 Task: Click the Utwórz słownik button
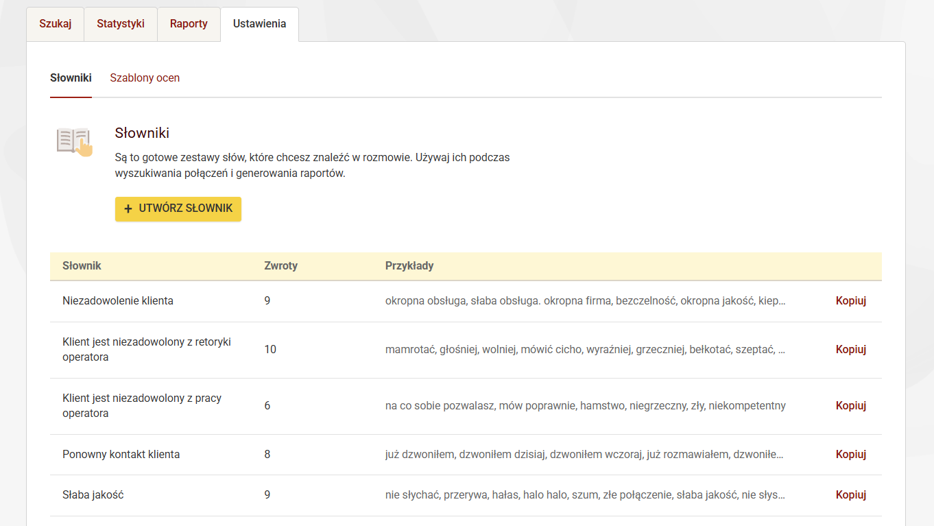click(x=178, y=209)
